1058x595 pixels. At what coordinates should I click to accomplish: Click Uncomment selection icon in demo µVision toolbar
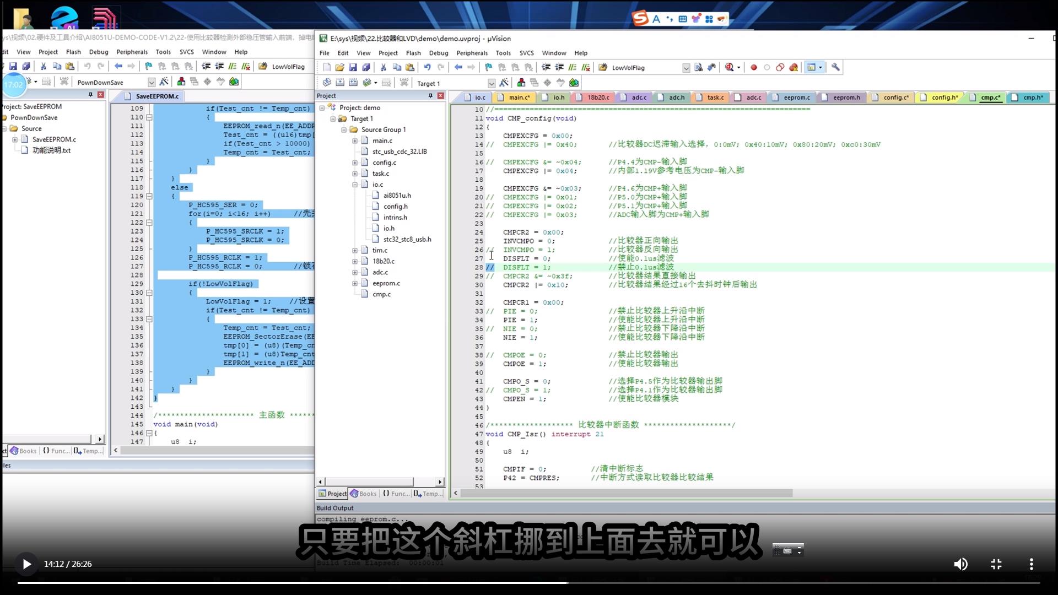[x=586, y=67]
